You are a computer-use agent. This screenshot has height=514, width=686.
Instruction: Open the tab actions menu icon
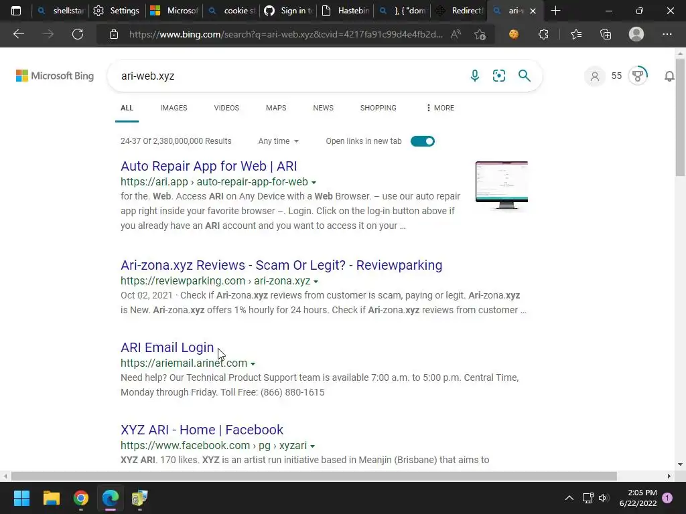[x=16, y=11]
